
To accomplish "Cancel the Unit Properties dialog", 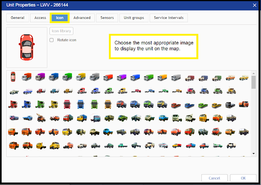I will [x=215, y=178].
